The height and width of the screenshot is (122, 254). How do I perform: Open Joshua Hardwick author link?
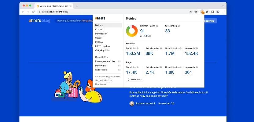pos(145,103)
